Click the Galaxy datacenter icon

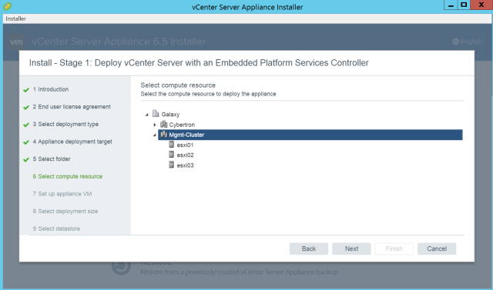coord(156,113)
